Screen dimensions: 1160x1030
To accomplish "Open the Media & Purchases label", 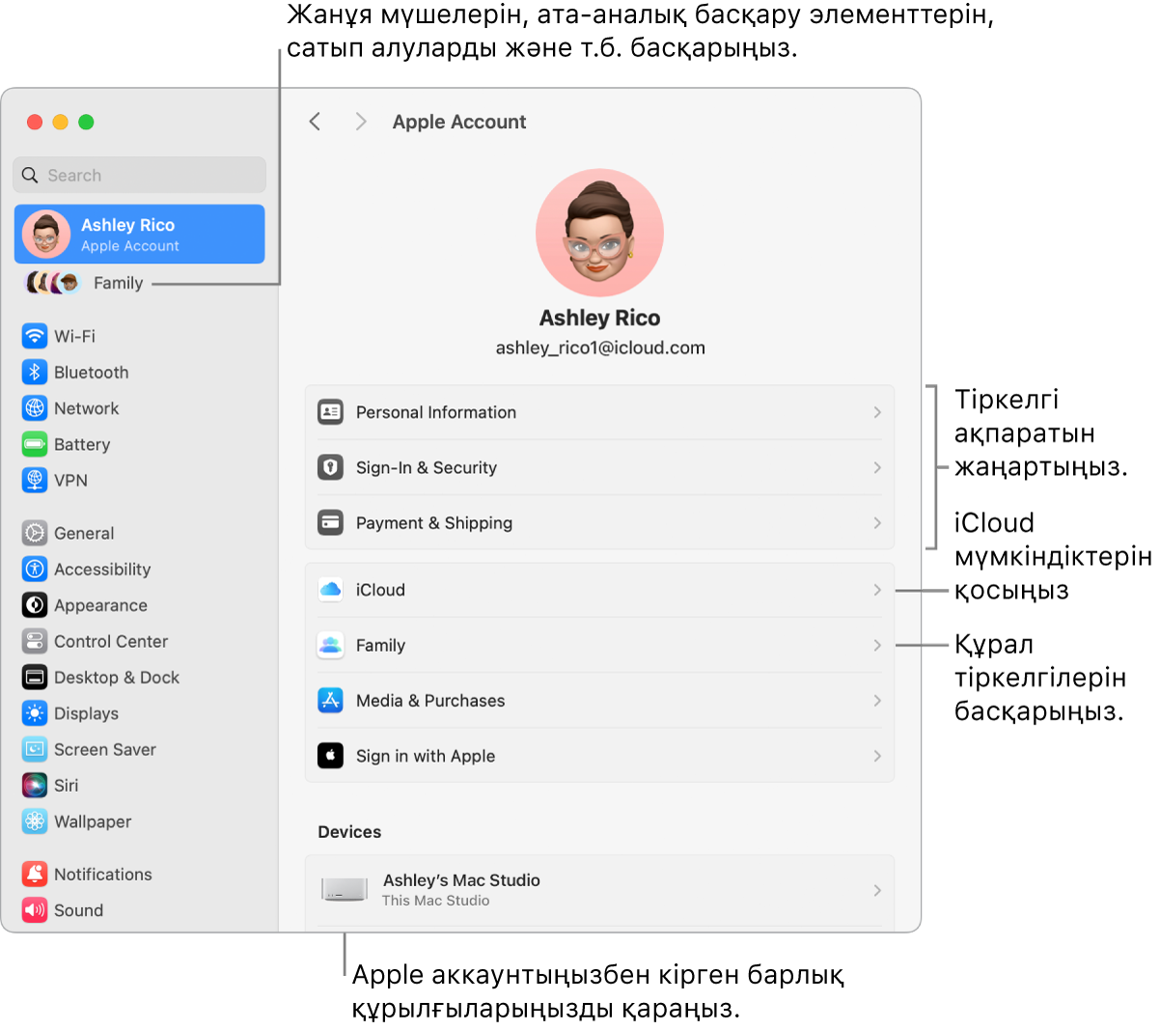I will (x=430, y=701).
